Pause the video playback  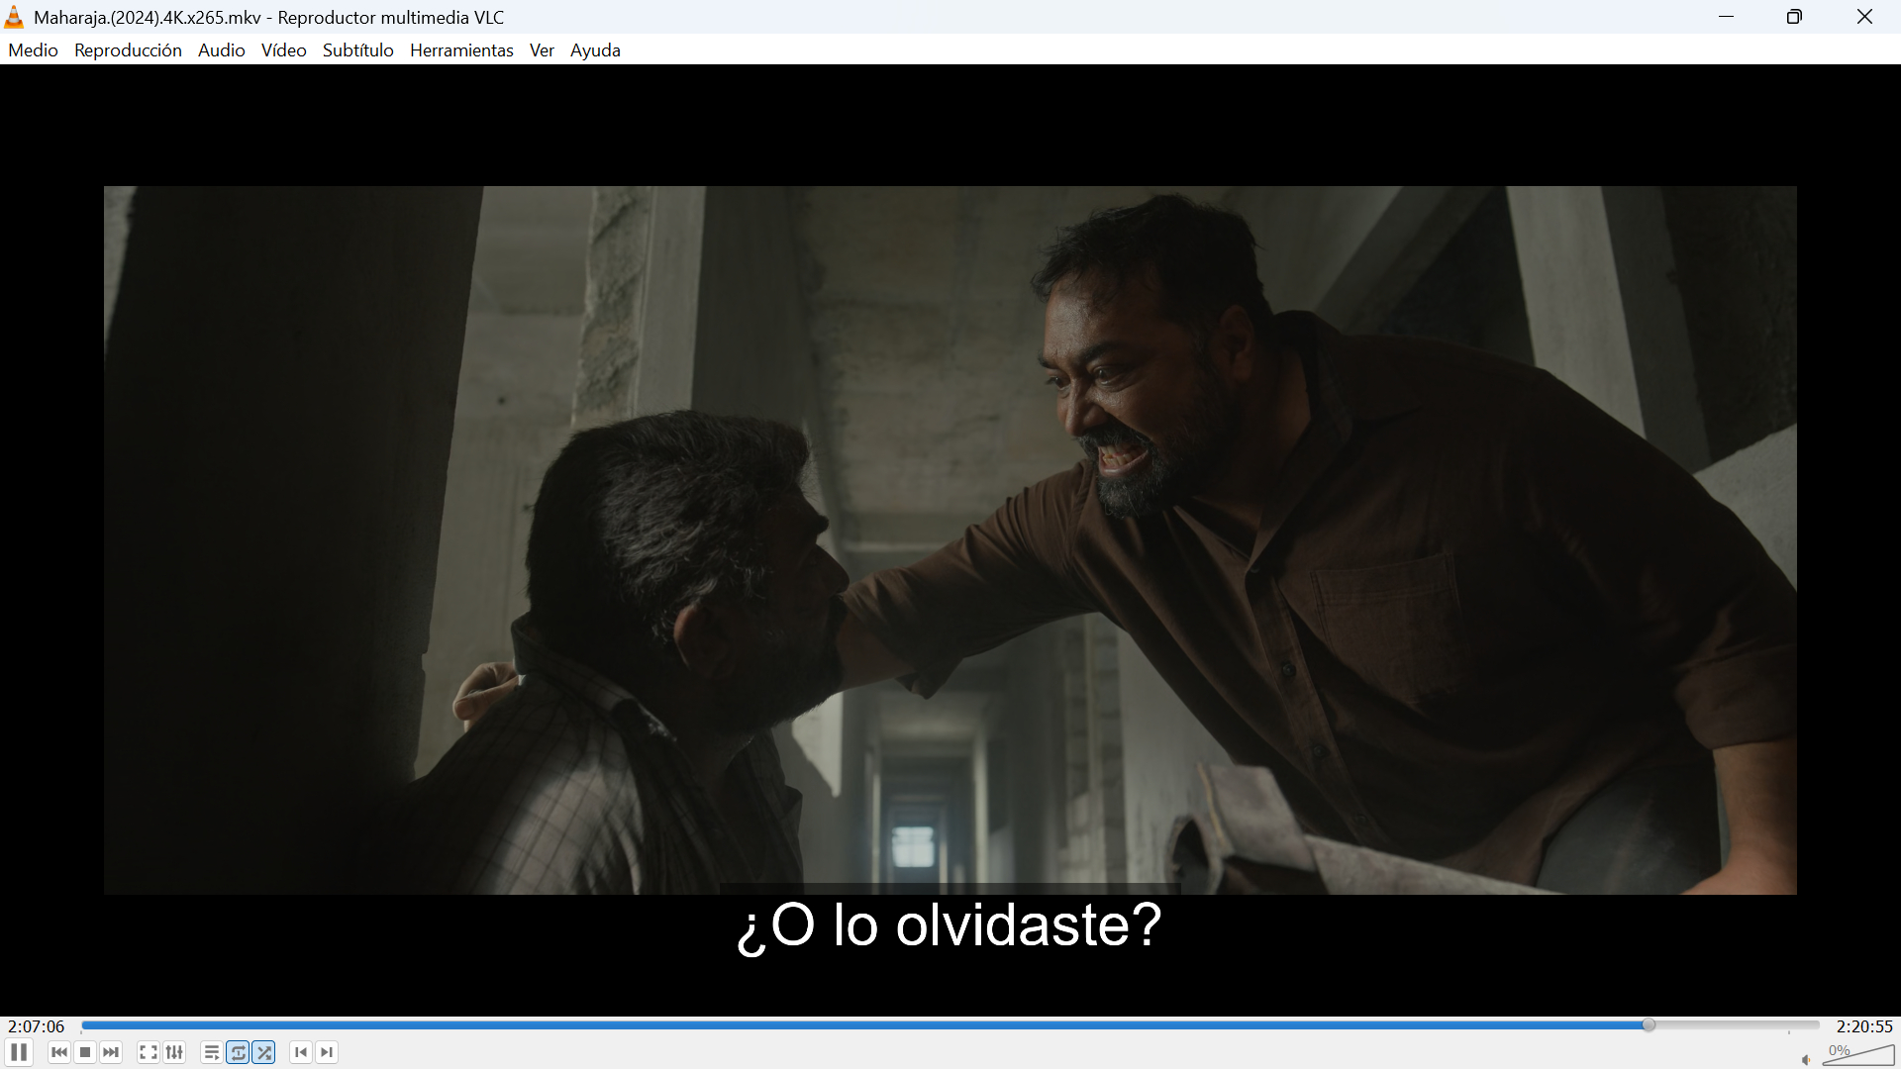tap(19, 1052)
